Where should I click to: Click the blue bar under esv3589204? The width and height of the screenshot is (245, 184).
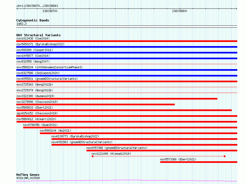127,70
